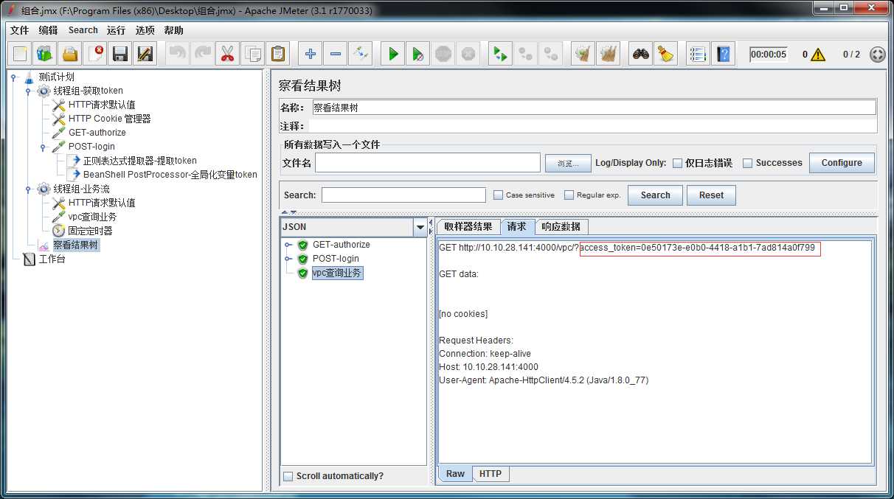
Task: Enable Scroll automatically checkbox
Action: [x=288, y=476]
